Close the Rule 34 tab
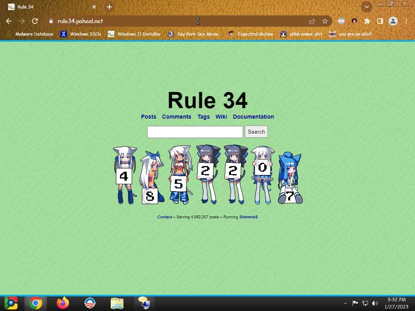This screenshot has width=415, height=311. coord(94,7)
